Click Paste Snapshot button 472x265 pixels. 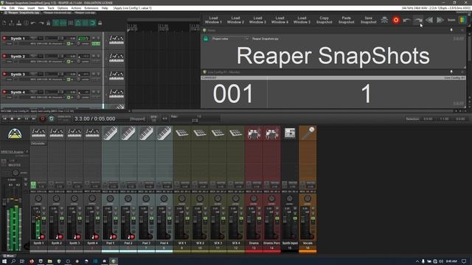(346, 20)
